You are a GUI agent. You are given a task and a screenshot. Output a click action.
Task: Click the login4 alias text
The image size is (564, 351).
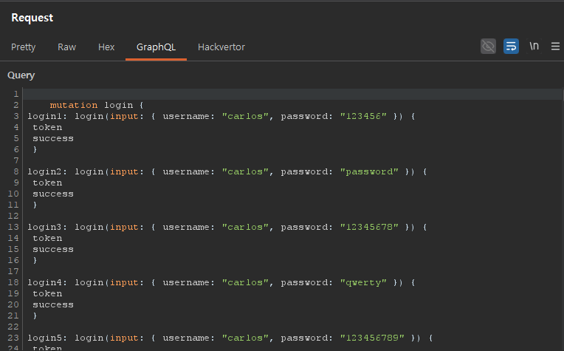[x=47, y=282]
